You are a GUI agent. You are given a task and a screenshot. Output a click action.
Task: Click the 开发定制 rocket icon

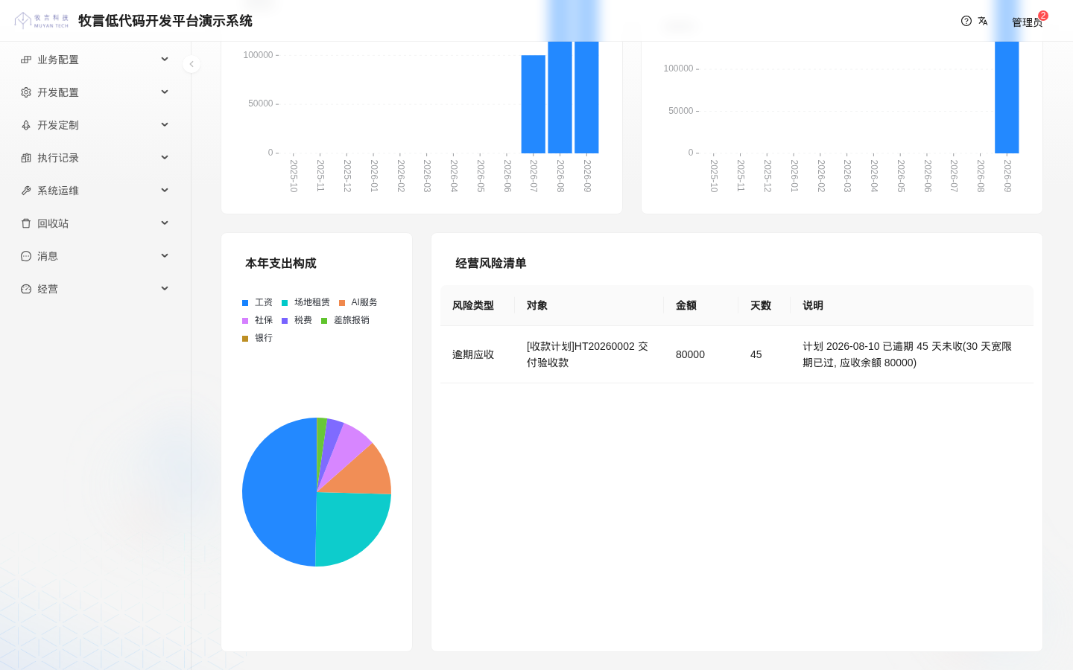coord(26,125)
